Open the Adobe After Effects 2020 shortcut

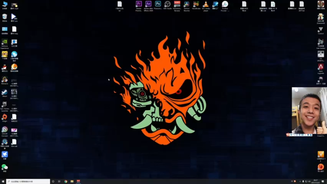(148, 6)
